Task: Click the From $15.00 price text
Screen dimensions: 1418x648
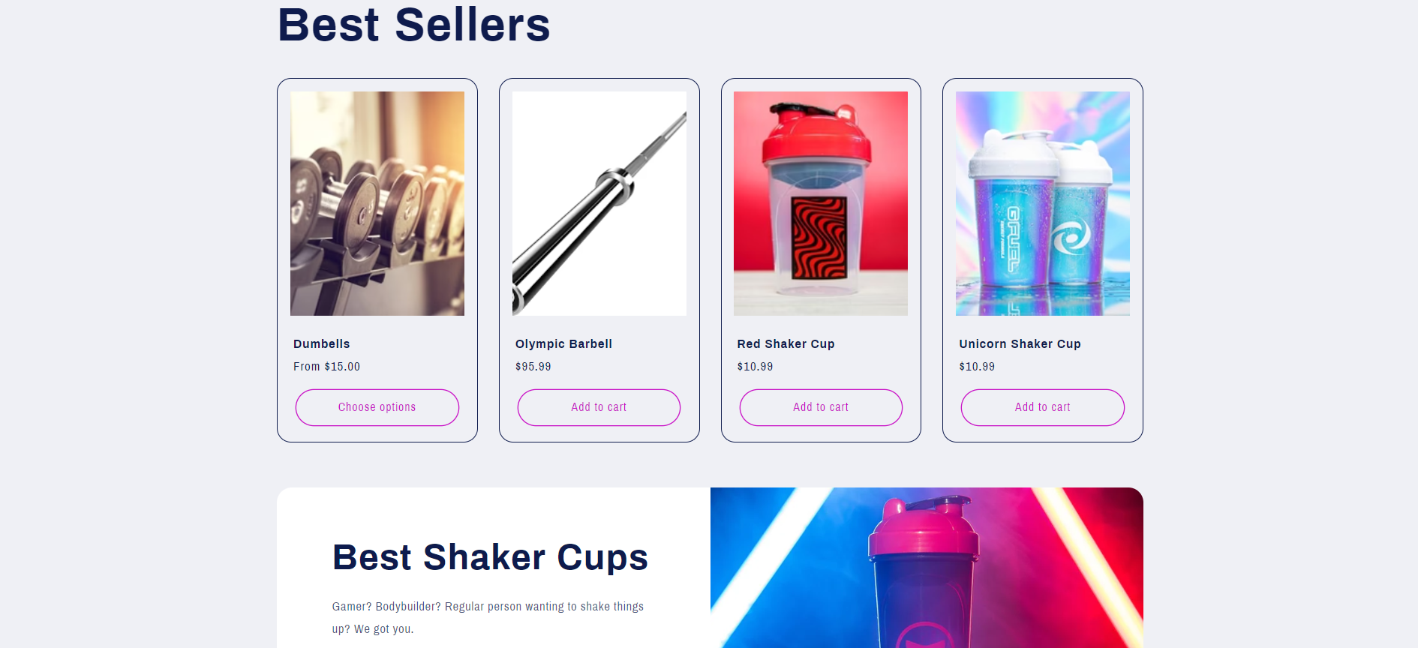Action: pyautogui.click(x=326, y=367)
